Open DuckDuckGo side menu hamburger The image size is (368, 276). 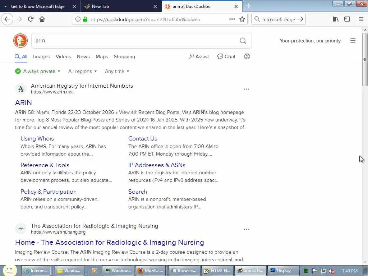point(353,41)
